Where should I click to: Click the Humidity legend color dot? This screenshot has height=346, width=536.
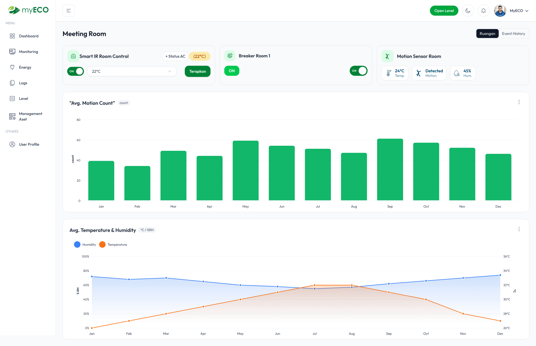[77, 244]
